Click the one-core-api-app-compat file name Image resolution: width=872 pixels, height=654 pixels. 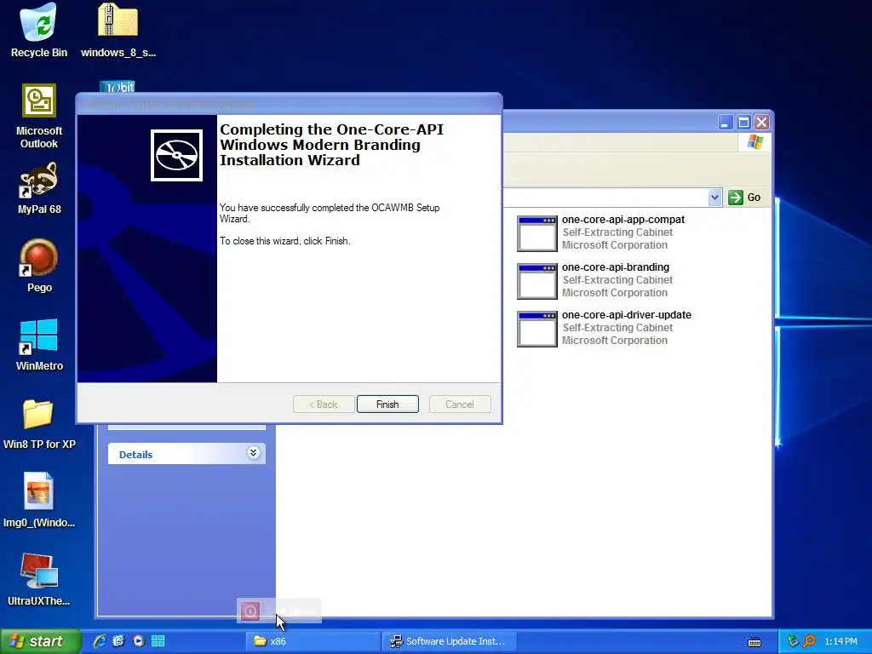[x=622, y=220]
